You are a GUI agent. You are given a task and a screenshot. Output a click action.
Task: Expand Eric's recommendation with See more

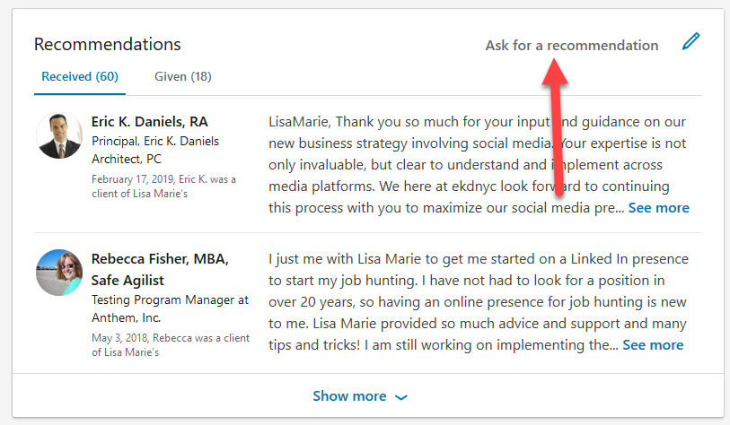[x=659, y=208]
